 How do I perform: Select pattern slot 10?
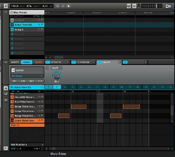pos(122,87)
